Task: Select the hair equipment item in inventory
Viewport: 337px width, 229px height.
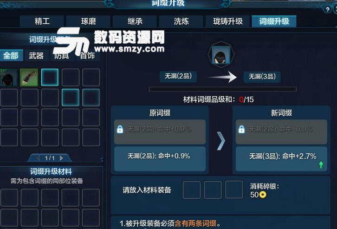Action: coord(9,78)
